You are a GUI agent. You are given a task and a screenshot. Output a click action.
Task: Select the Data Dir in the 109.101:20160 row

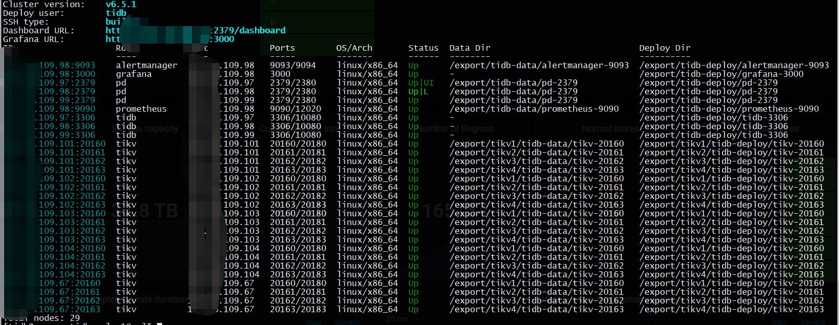[x=536, y=144]
